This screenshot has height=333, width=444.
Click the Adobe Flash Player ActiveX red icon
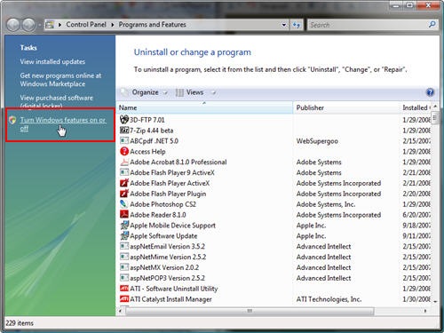[124, 183]
